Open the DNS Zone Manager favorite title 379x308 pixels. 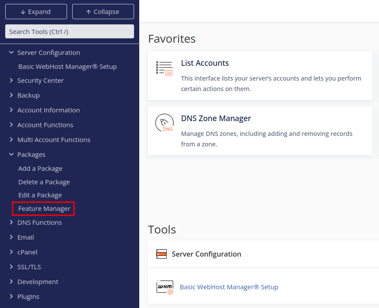point(216,118)
